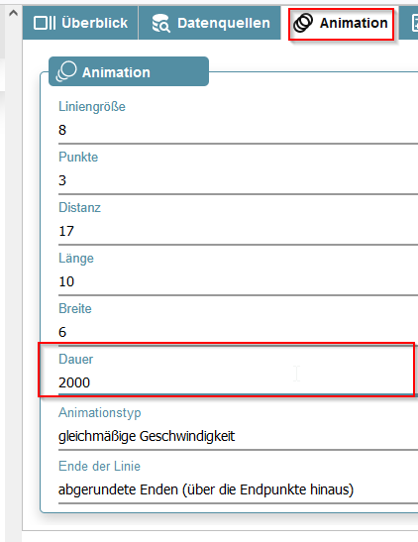Click the Distanz value field
Image resolution: width=418 pixels, height=542 pixels.
tap(238, 231)
